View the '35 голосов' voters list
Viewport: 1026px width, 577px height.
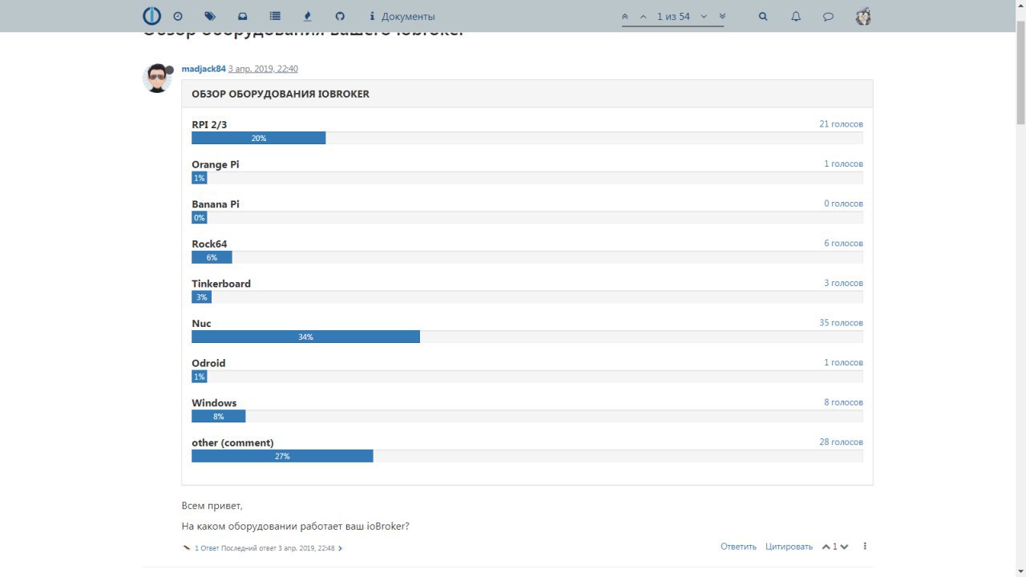841,323
